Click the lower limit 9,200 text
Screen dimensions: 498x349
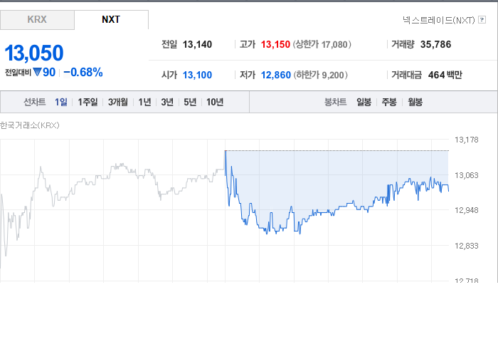[x=320, y=75]
